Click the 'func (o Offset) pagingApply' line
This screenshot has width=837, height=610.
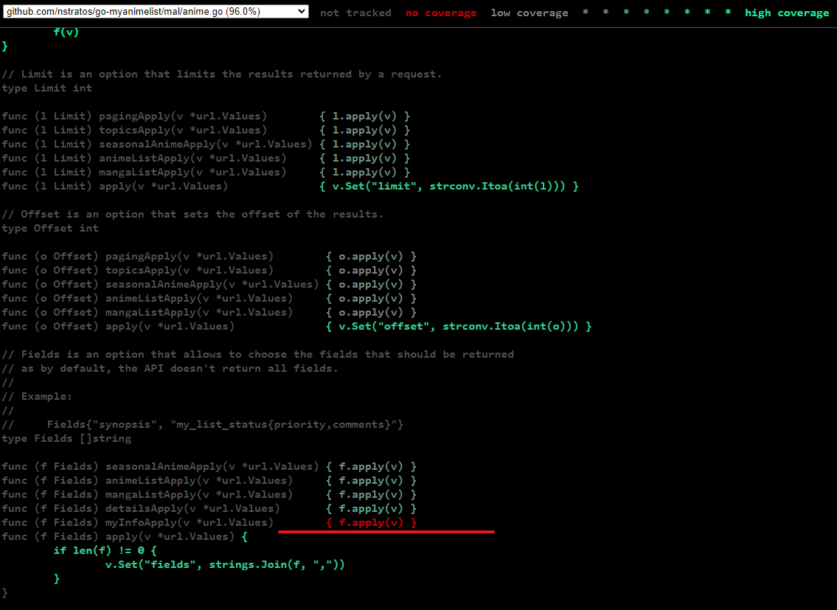pyautogui.click(x=209, y=257)
